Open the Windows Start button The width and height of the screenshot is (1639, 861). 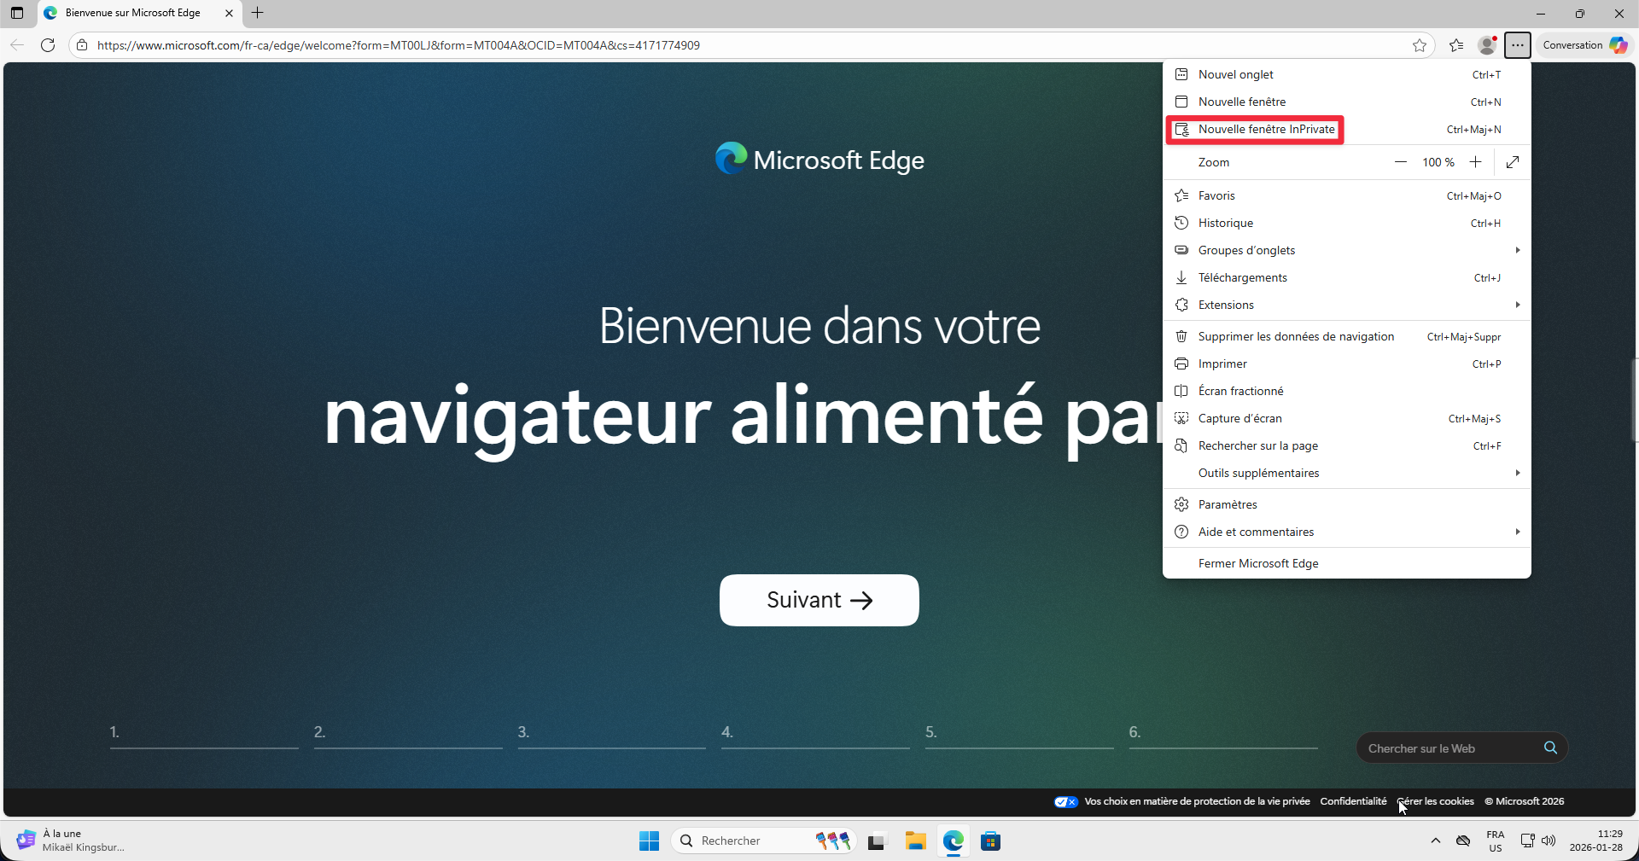coord(649,841)
